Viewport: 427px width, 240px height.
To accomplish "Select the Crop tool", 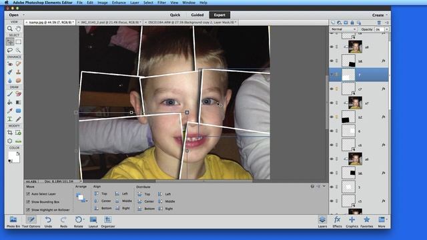I will pos(10,133).
